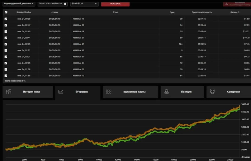This screenshot has height=161, width=251.
Task: Open the calendar icon in date range field
Action: tap(65, 4)
